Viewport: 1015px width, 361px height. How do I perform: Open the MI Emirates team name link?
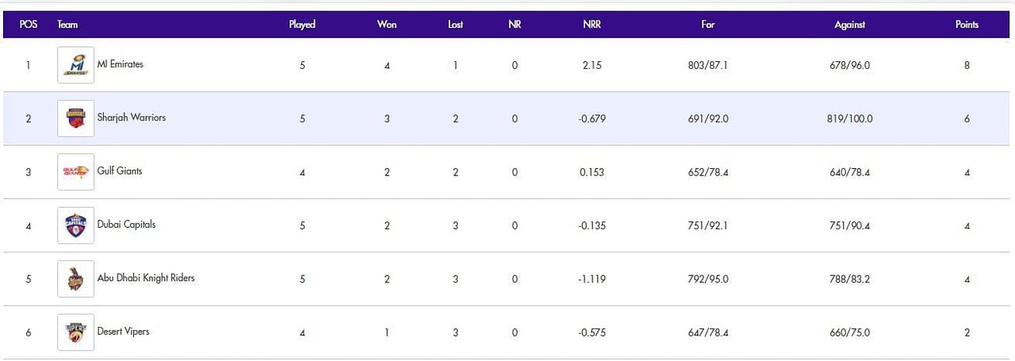point(121,64)
